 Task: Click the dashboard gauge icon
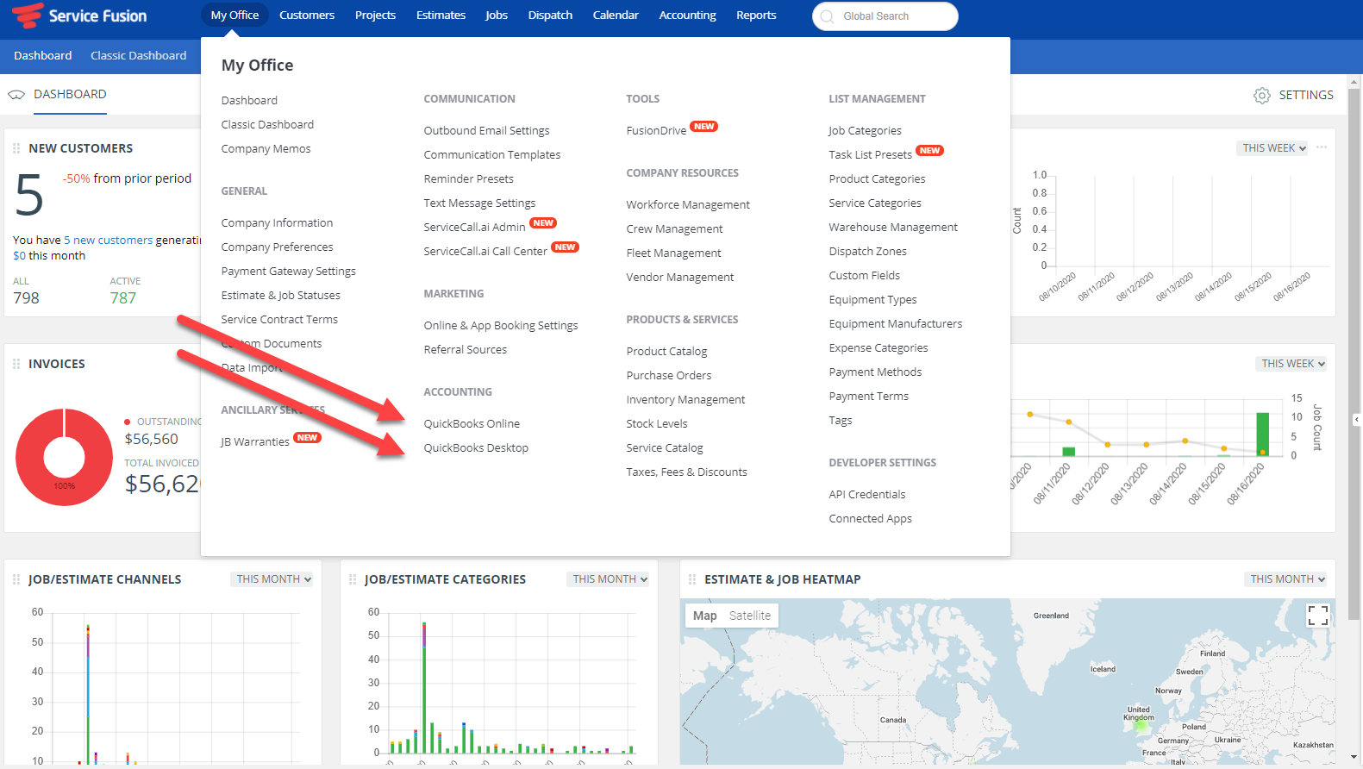(16, 95)
